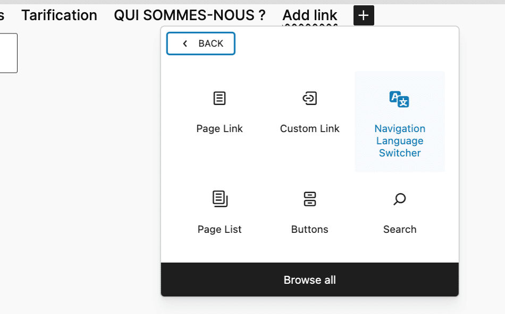
Task: Click the empty input box at top left
Action: (8, 53)
